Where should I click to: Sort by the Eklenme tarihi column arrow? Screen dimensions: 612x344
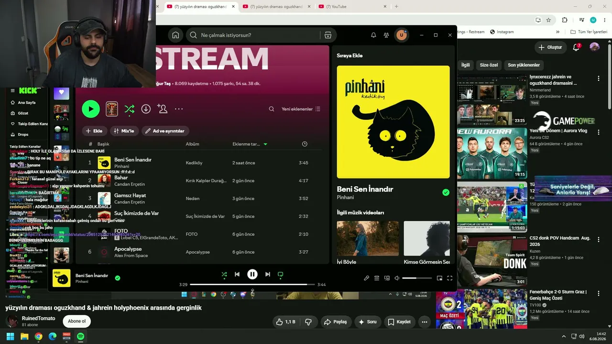[265, 144]
